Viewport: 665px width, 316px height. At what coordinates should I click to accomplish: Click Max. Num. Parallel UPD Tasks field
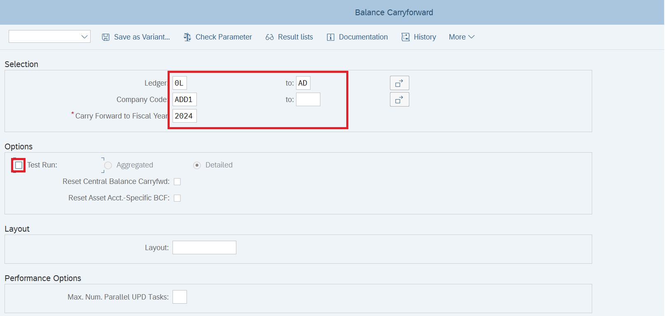180,297
